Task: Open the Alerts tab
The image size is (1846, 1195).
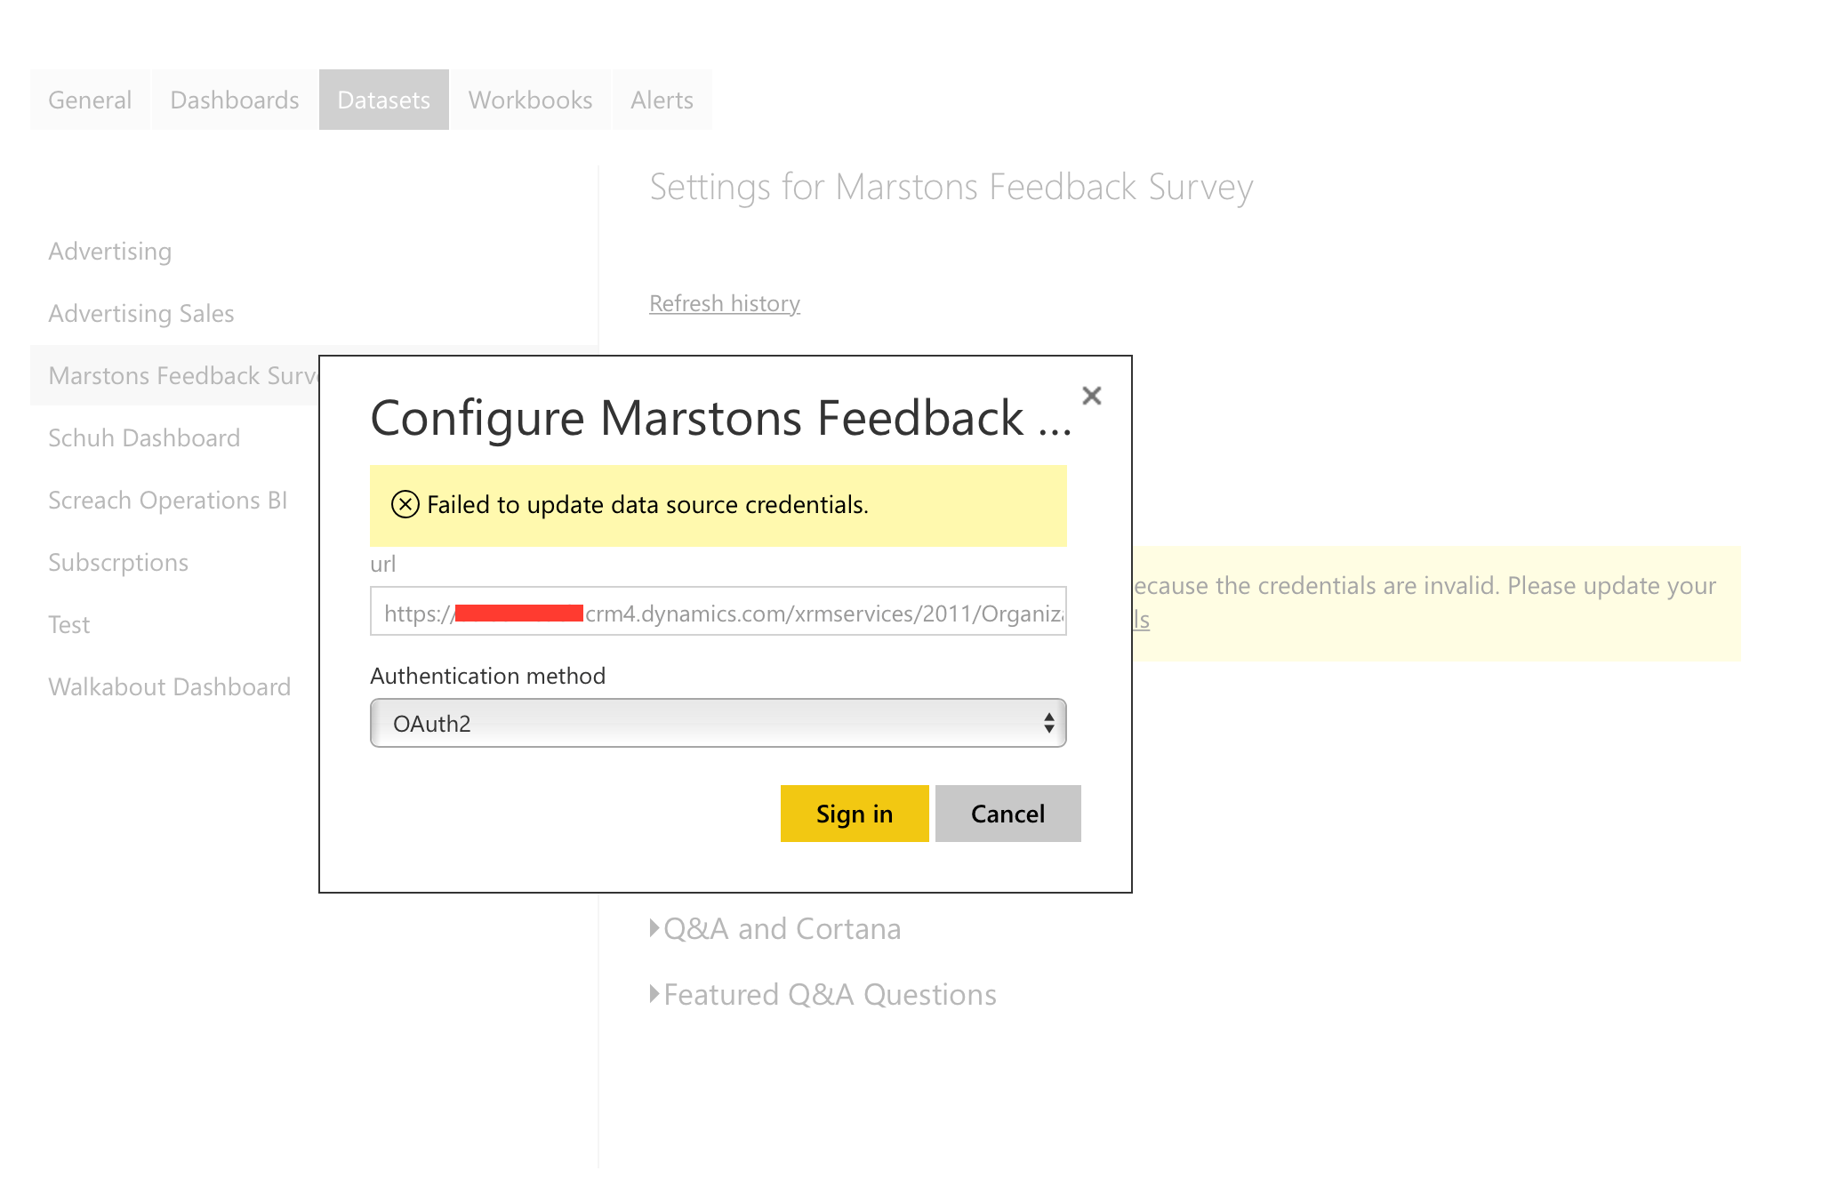Action: tap(662, 100)
